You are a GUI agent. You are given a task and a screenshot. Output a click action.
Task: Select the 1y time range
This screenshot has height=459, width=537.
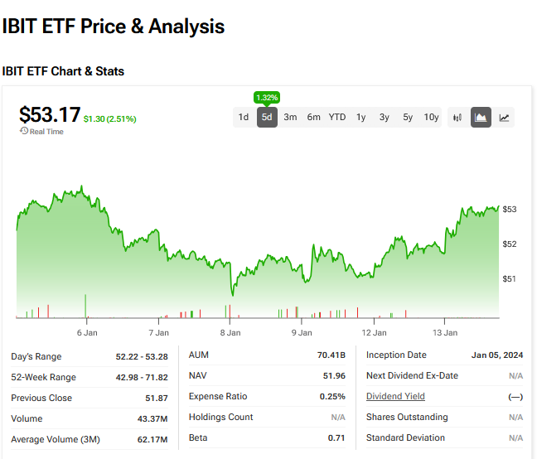pos(361,118)
